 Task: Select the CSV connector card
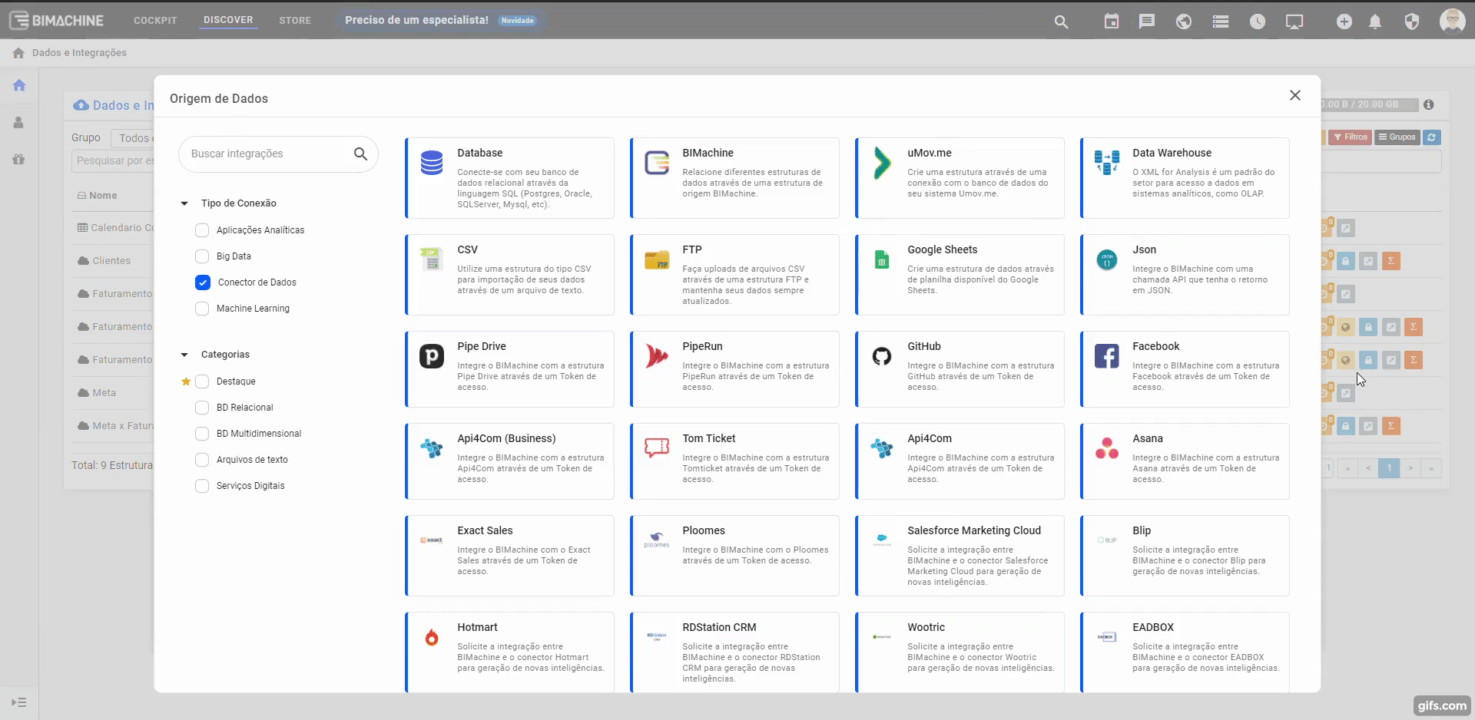coord(509,275)
